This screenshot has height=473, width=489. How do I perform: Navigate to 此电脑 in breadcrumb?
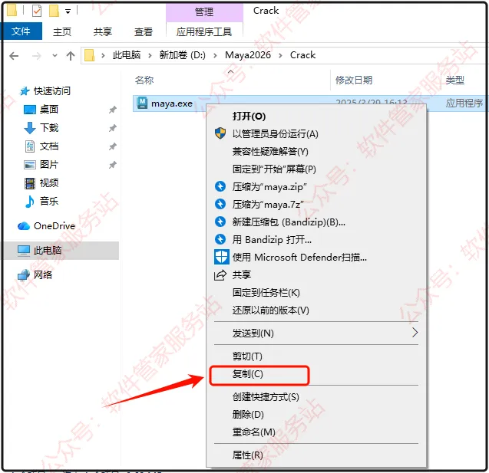coord(127,55)
